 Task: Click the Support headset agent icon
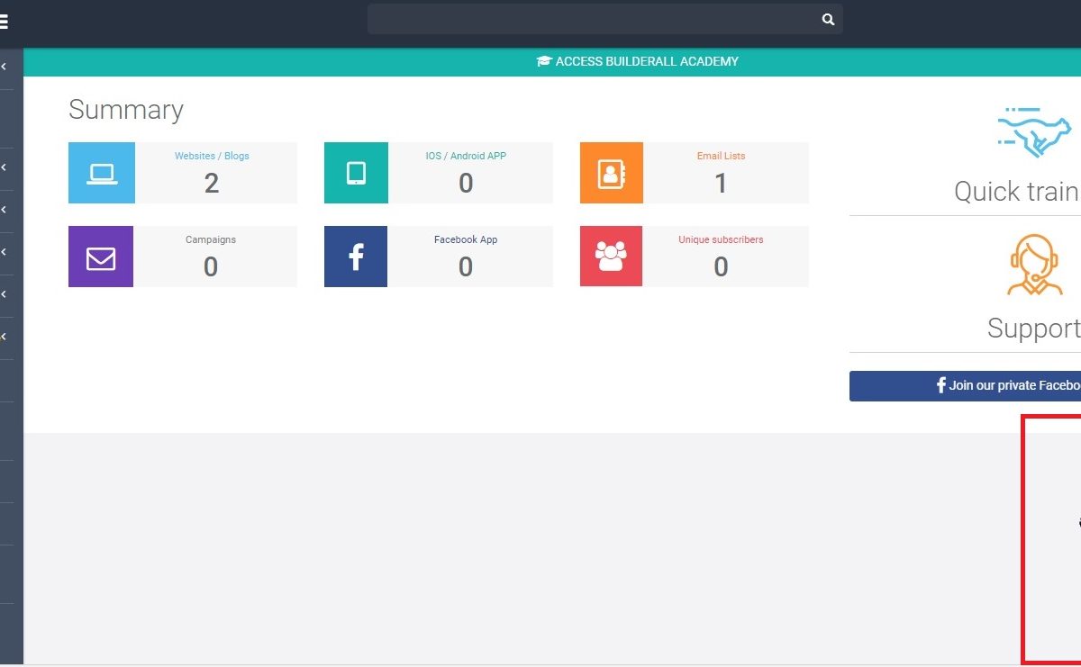(1035, 265)
